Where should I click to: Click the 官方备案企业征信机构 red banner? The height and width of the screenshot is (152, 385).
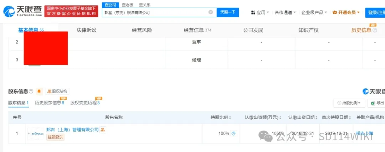tap(71, 11)
